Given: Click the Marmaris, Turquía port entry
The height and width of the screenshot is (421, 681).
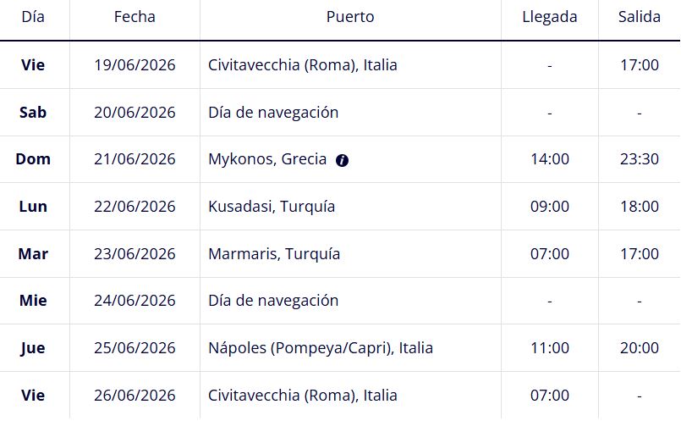Looking at the screenshot, I should [x=274, y=254].
